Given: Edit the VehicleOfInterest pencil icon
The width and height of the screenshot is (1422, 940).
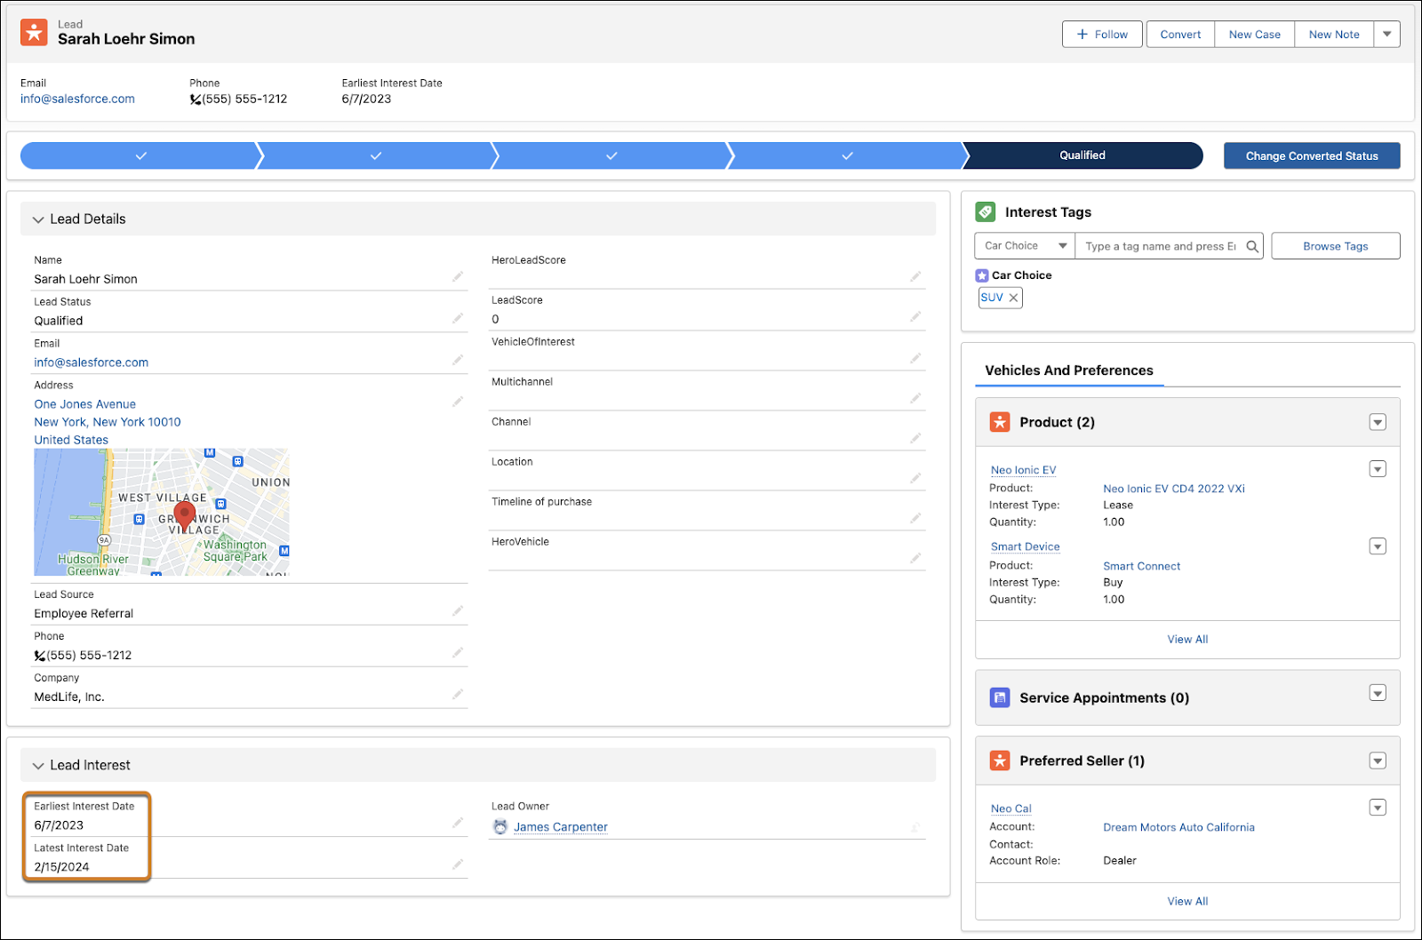Looking at the screenshot, I should [x=915, y=358].
